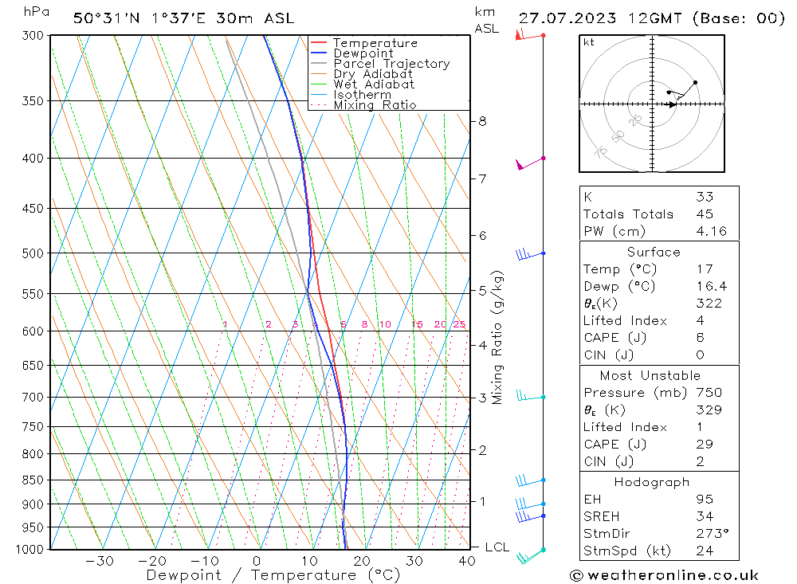Screen dimensions: 797x584
Task: Click the 'Temperature' legend label
Action: click(x=375, y=43)
